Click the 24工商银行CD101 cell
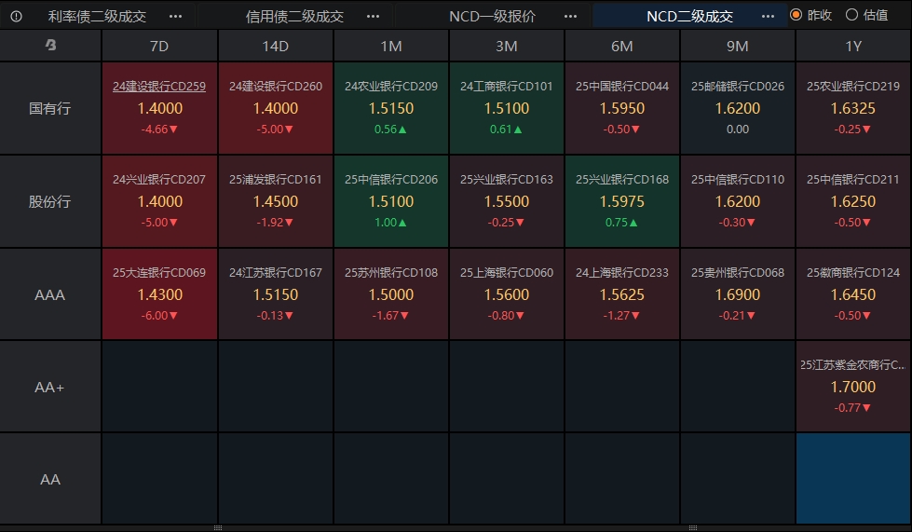This screenshot has height=532, width=912. point(507,108)
